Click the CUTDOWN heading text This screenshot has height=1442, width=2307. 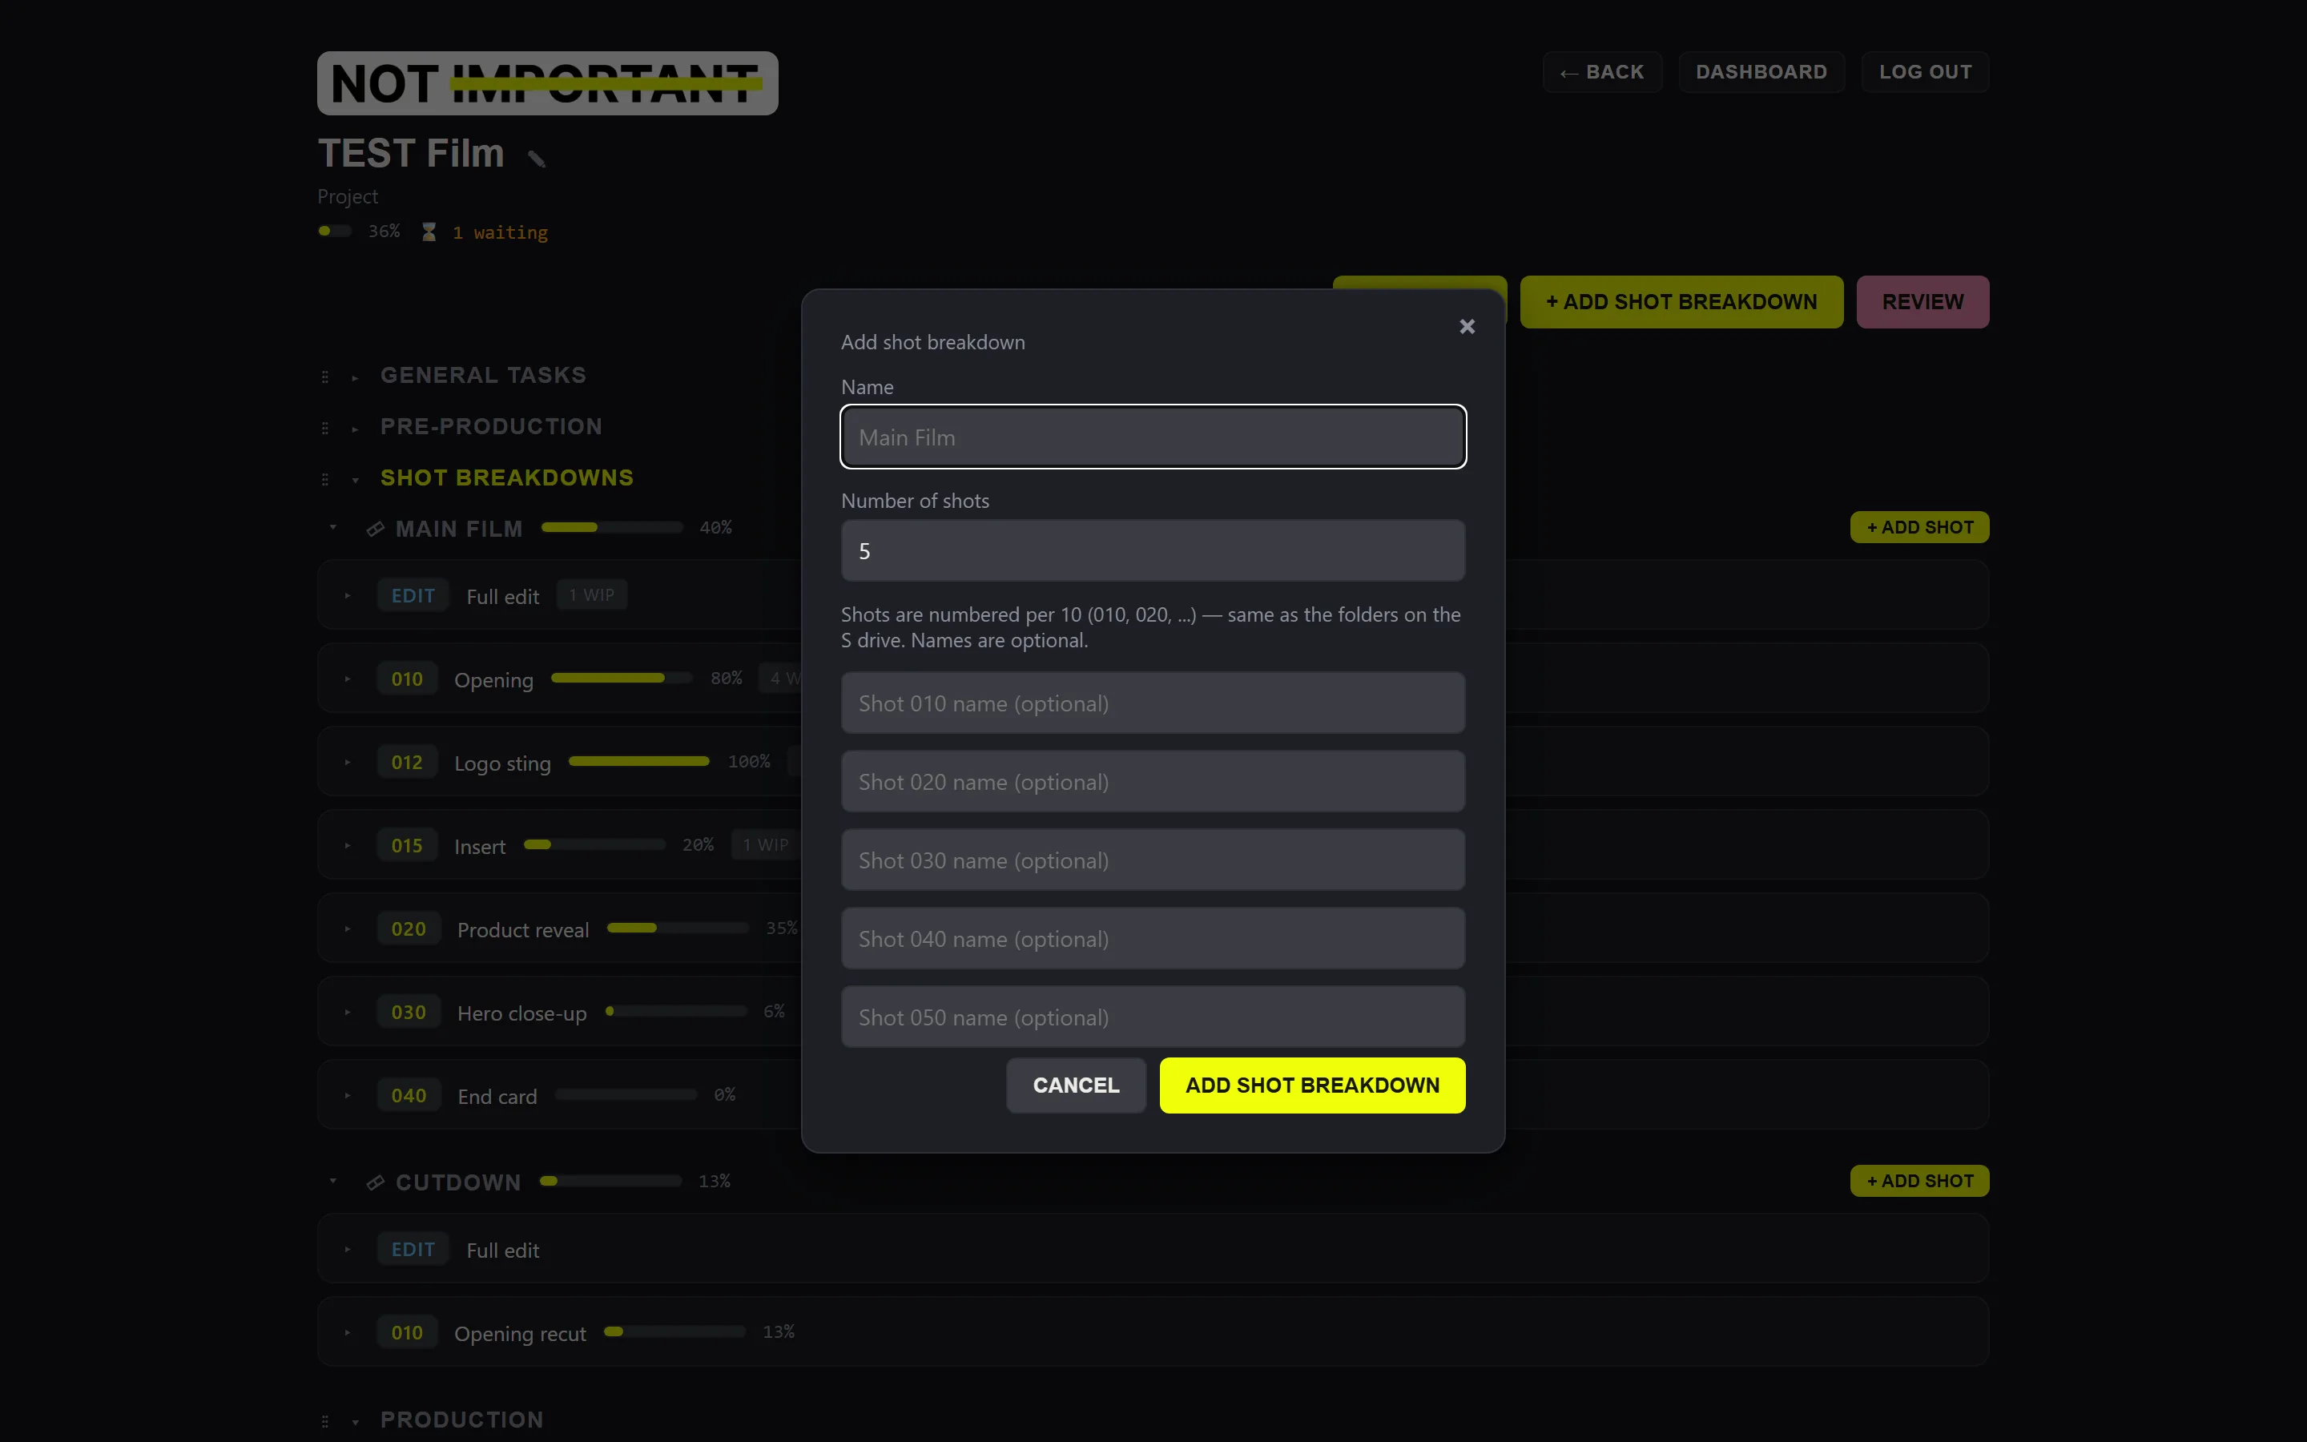coord(458,1182)
